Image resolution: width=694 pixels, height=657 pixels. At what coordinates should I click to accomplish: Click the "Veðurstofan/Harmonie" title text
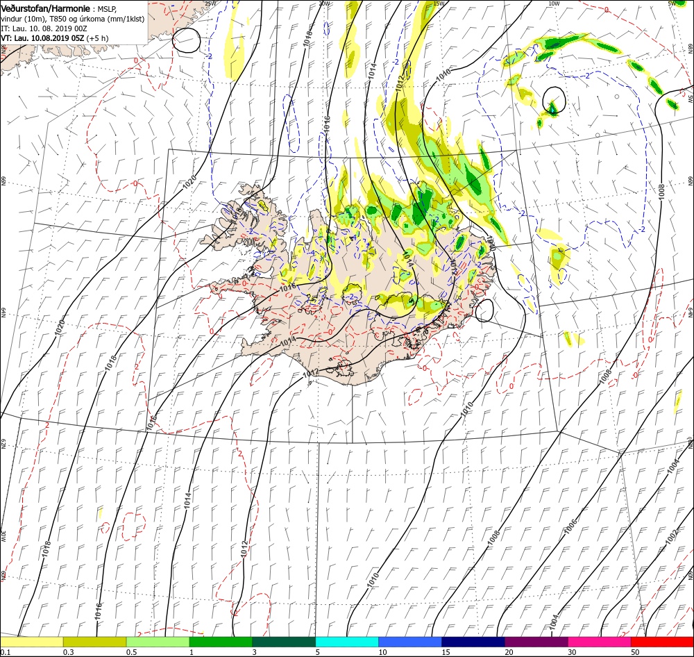[46, 8]
